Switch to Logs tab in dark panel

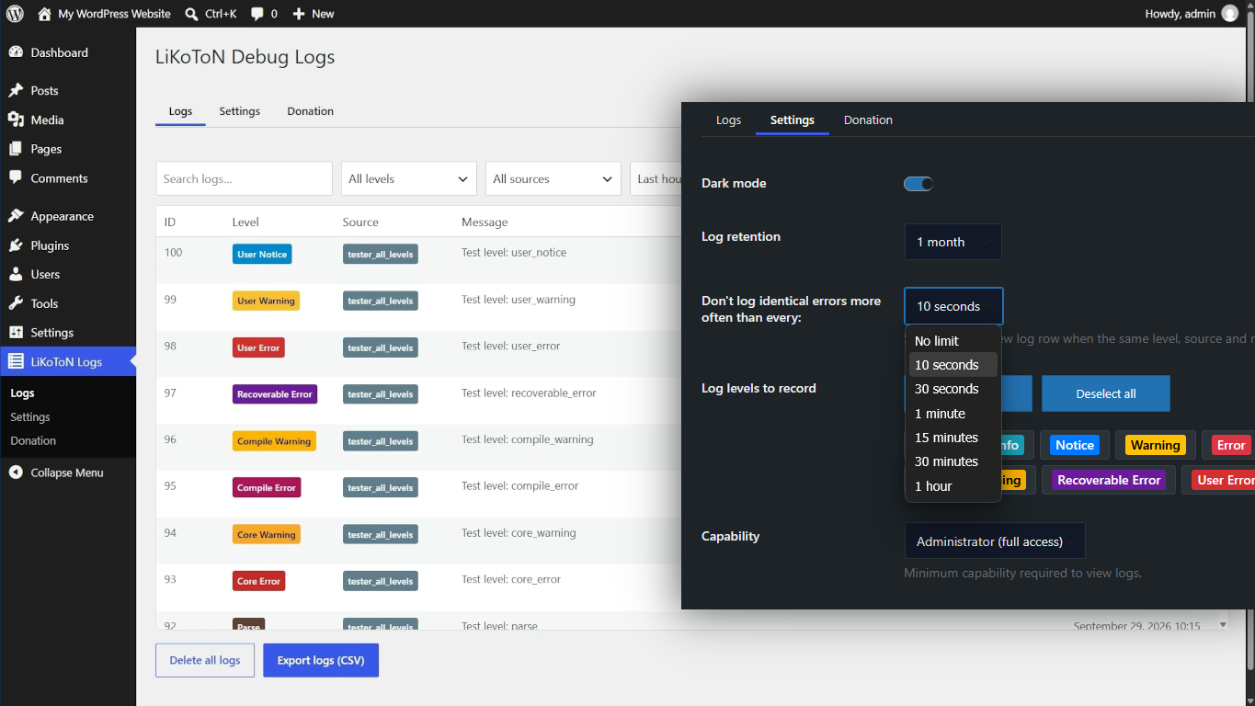(728, 120)
